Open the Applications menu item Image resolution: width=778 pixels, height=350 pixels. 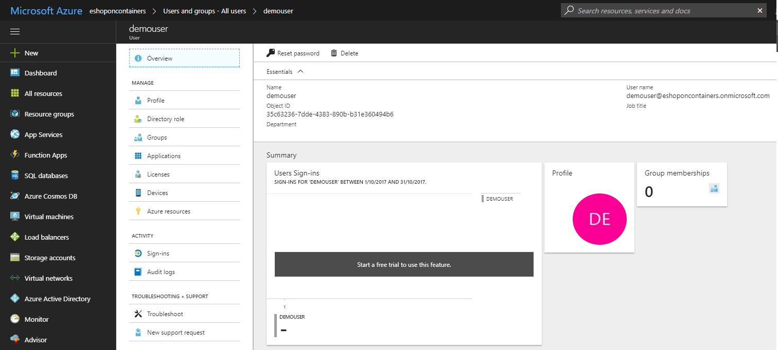[x=184, y=156]
